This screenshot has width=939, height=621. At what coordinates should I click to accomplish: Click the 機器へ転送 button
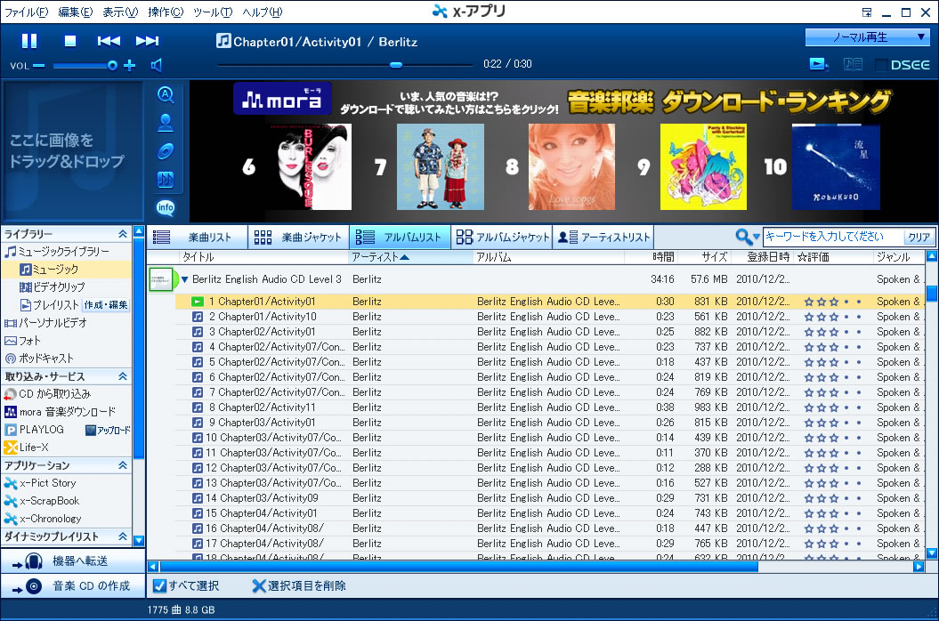click(x=71, y=561)
